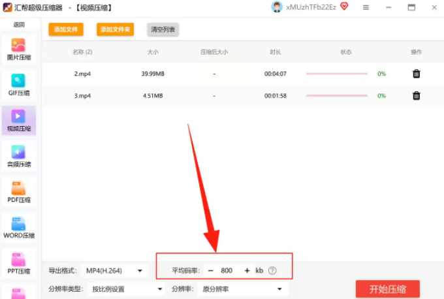The image size is (444, 299).
Task: Click the 00:04:07 duration cell
Action: coord(276,74)
